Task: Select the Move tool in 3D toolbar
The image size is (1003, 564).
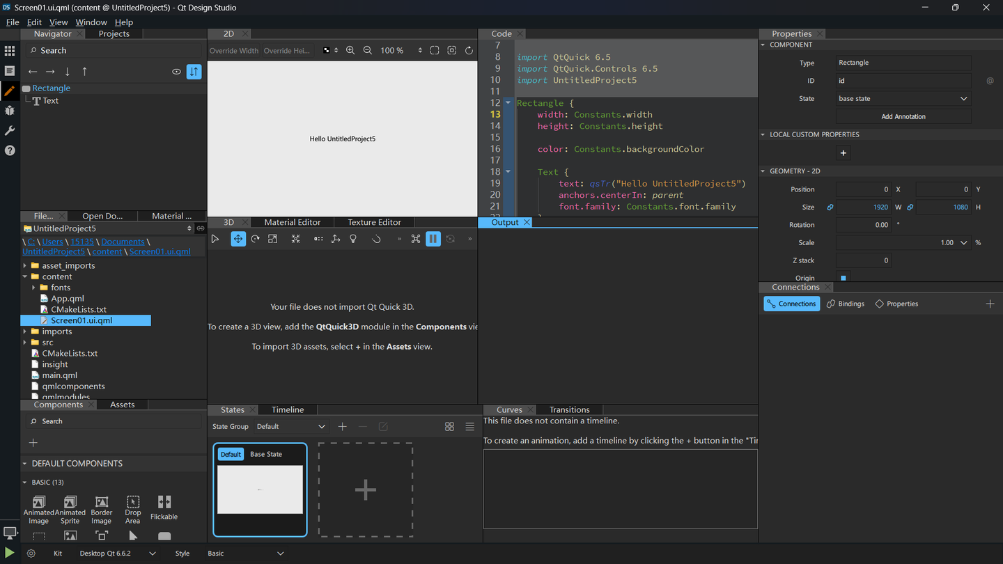Action: (238, 239)
